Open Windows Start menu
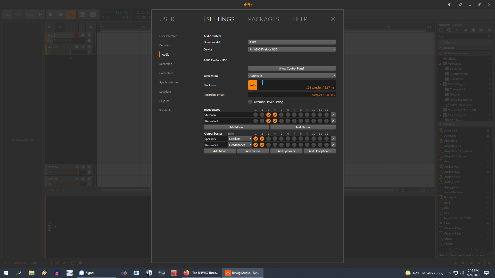 coord(6,273)
